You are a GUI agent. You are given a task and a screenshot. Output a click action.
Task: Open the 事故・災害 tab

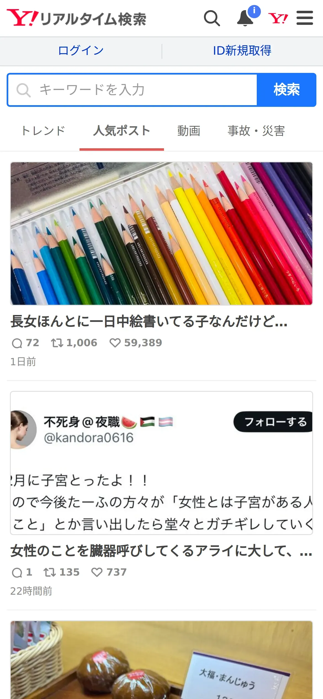click(256, 131)
